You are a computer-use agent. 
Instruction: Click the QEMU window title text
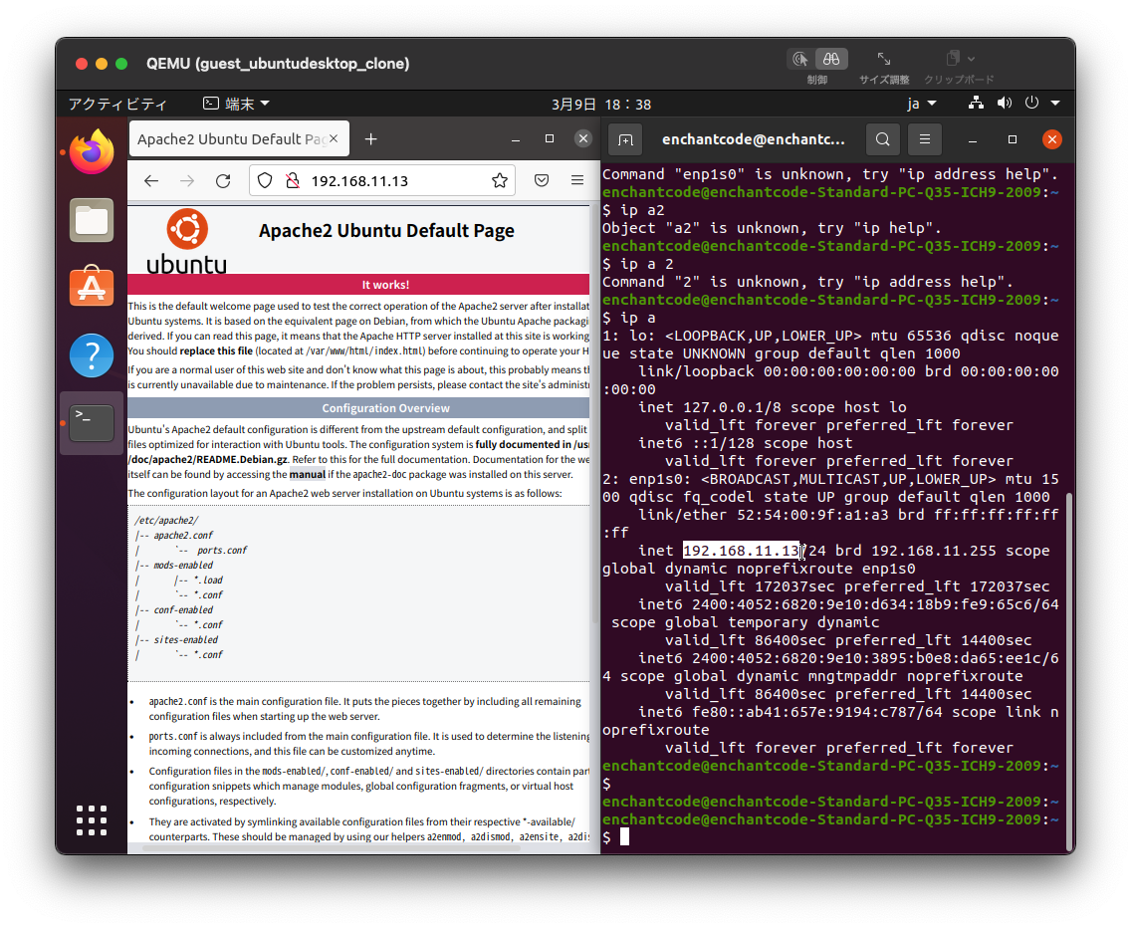pos(278,64)
